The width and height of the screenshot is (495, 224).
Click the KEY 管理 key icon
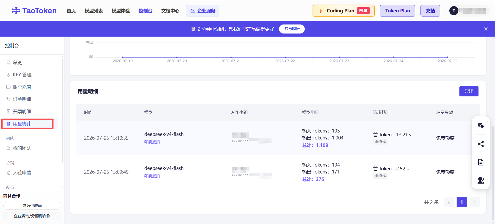coord(8,75)
